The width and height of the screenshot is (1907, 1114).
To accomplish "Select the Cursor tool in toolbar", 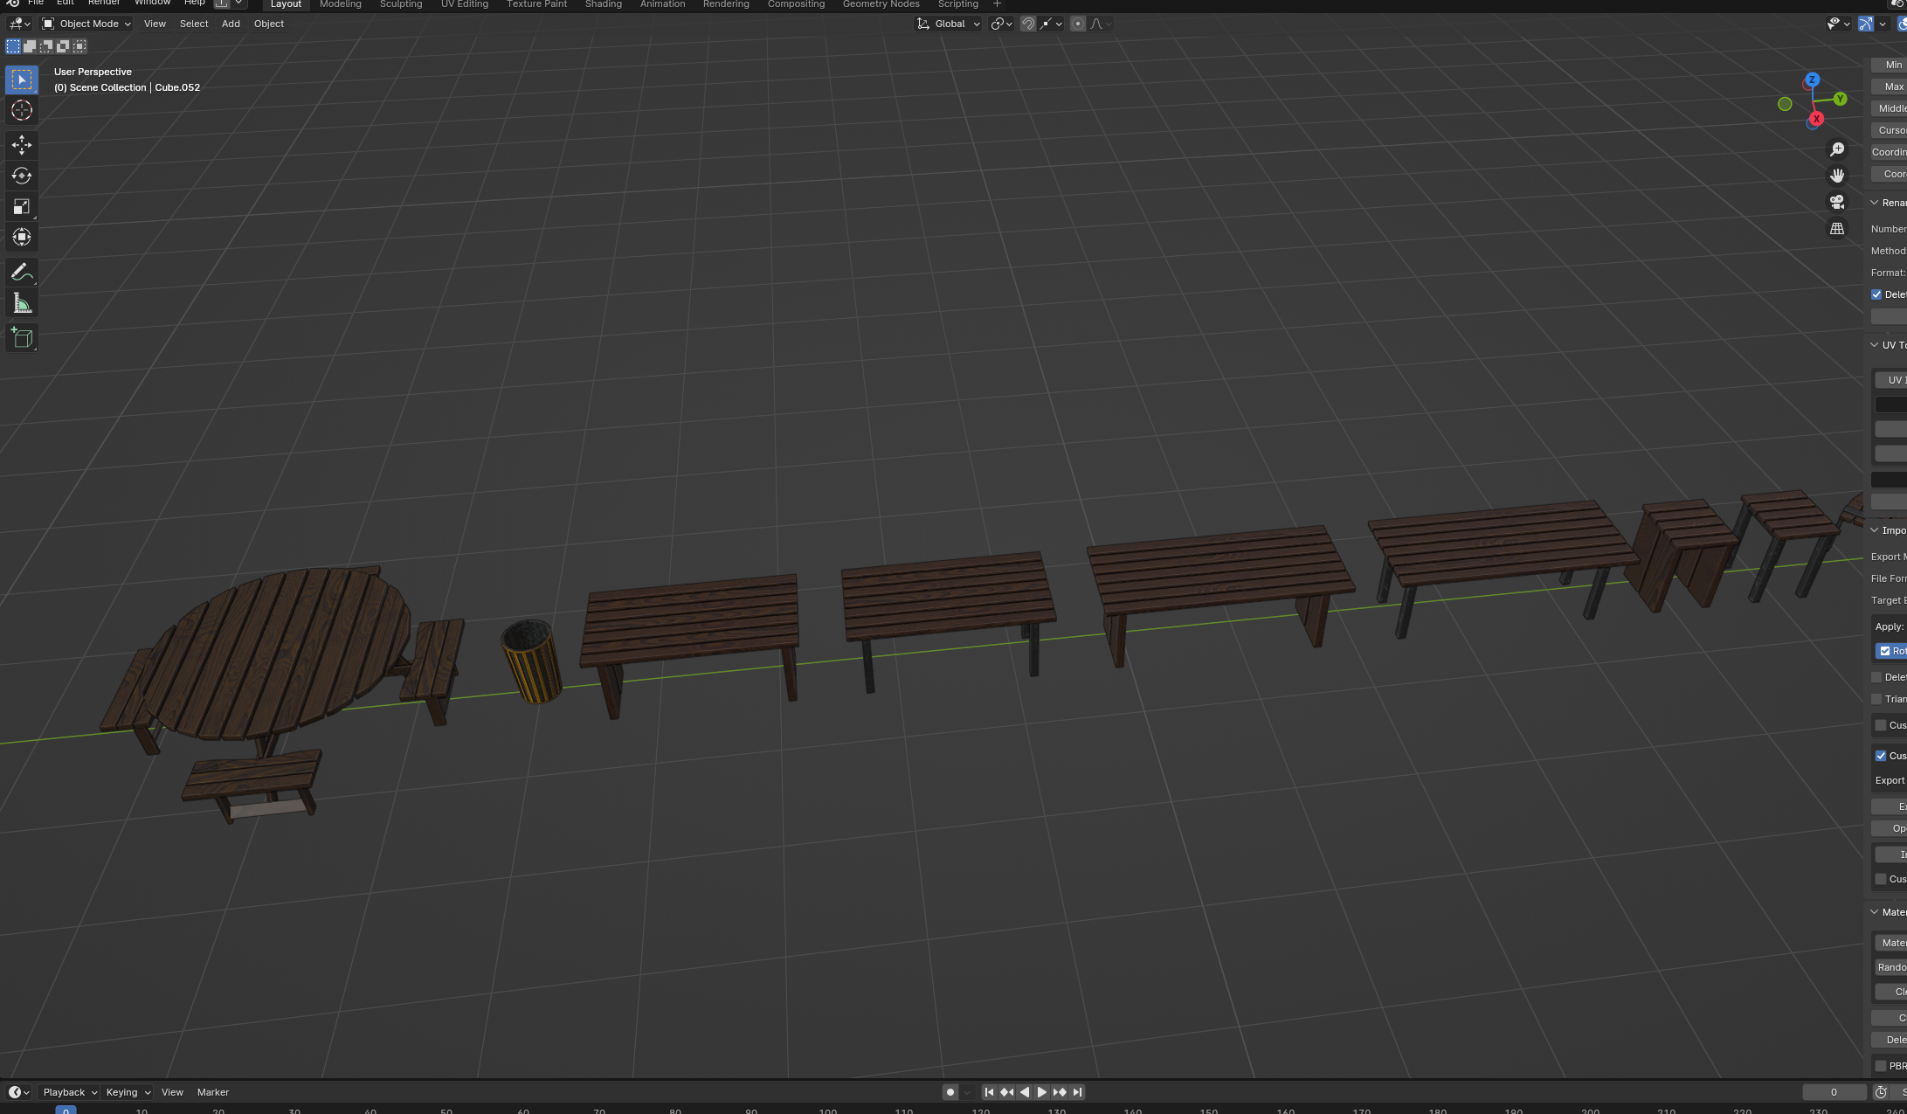I will [x=22, y=110].
